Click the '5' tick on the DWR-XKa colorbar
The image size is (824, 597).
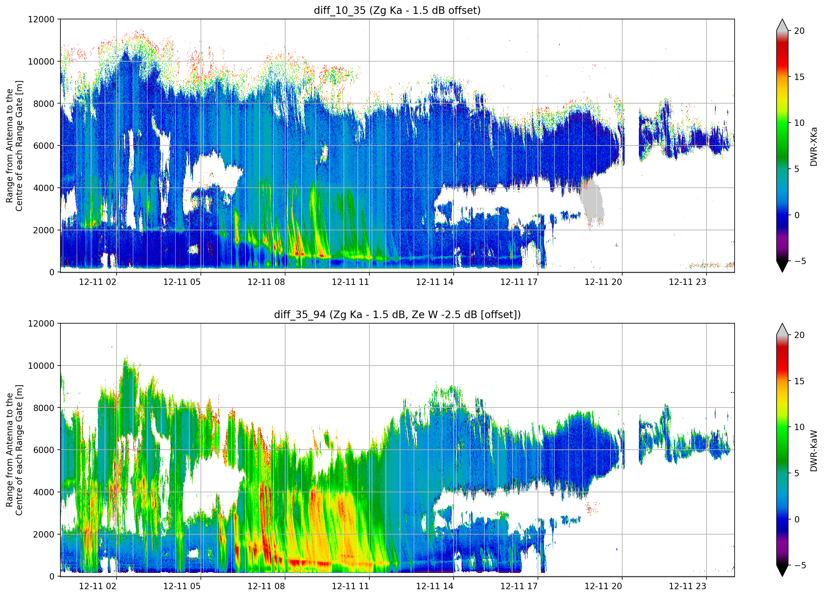click(x=797, y=169)
